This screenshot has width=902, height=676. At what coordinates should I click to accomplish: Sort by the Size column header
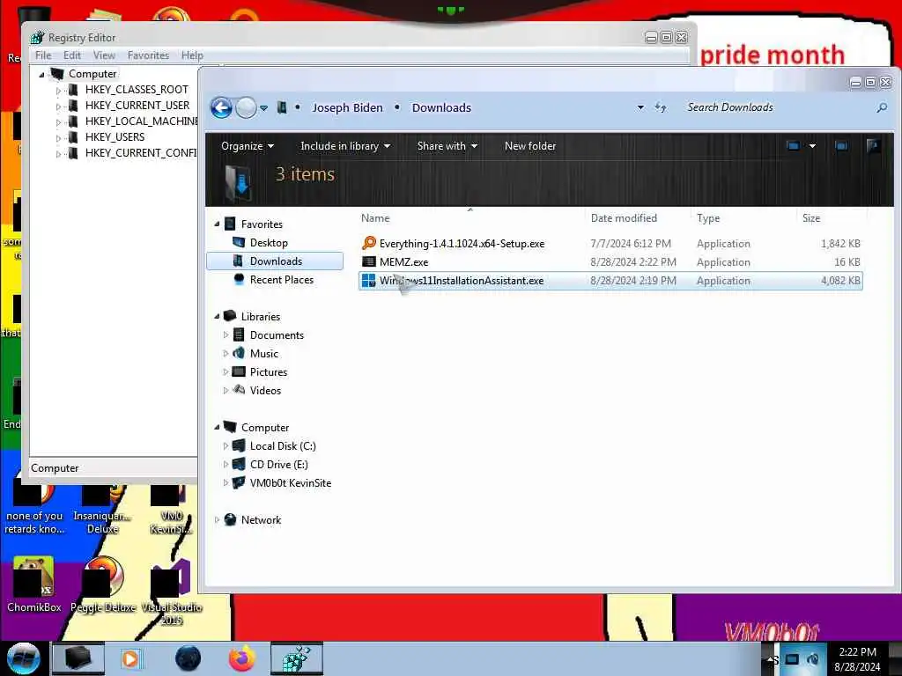(x=811, y=218)
